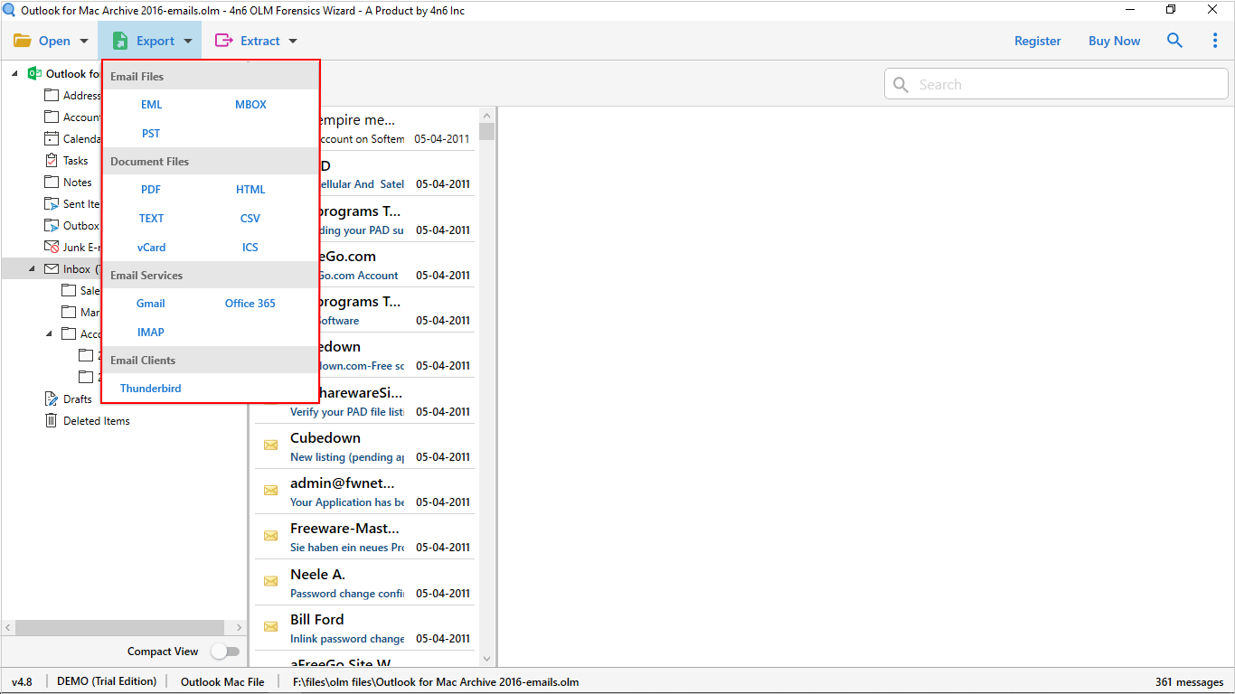
Task: Open the admin@fwnet Your Application message
Action: (x=364, y=492)
